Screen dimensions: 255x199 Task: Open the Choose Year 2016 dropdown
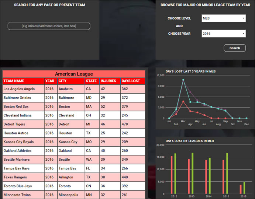pos(224,34)
